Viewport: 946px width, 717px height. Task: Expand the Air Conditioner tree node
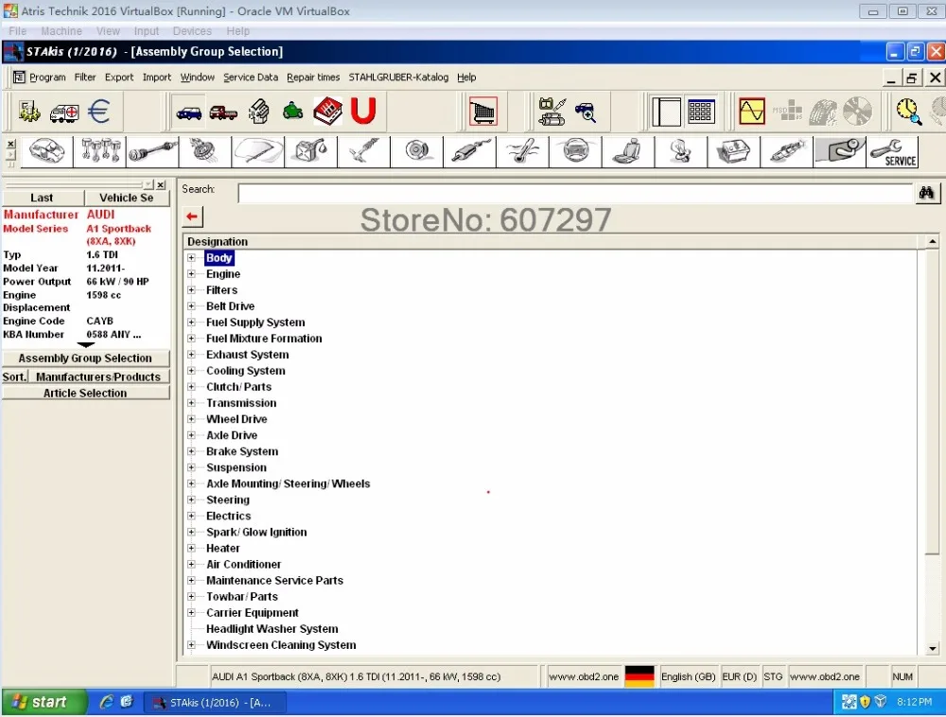191,565
